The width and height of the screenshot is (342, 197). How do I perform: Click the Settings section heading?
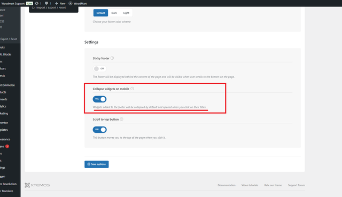tap(91, 42)
